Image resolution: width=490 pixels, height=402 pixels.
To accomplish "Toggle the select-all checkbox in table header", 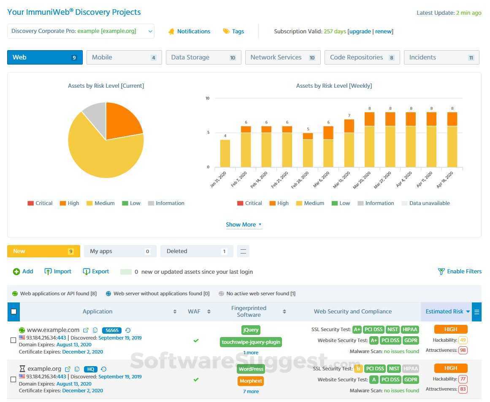I will 14,311.
